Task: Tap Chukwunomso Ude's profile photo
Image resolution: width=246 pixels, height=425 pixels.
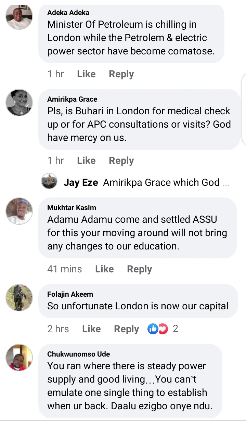Action: (x=19, y=358)
